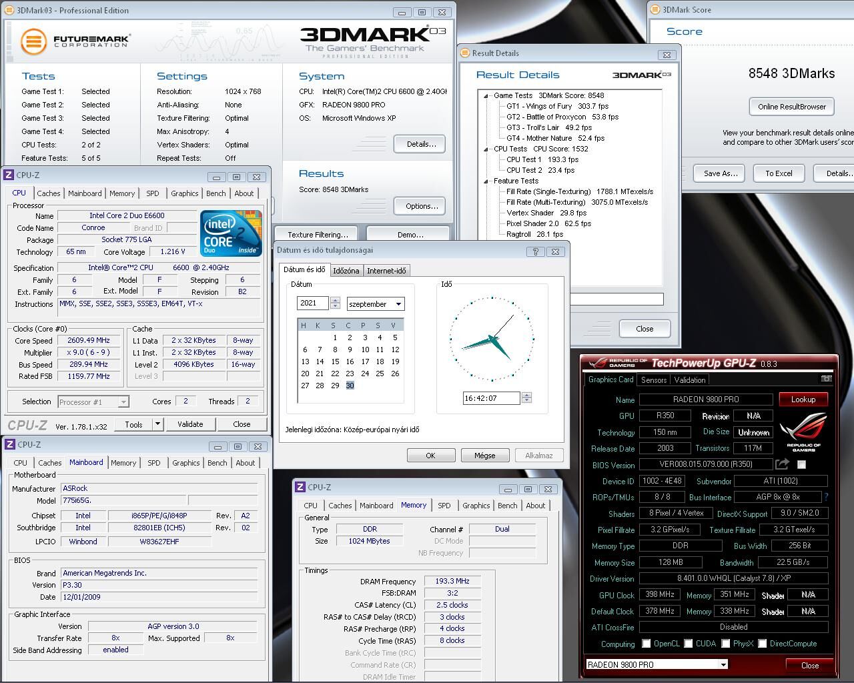Click the Intel Core 2 Duo logo in CPU-Z
The height and width of the screenshot is (683, 854).
click(x=232, y=233)
